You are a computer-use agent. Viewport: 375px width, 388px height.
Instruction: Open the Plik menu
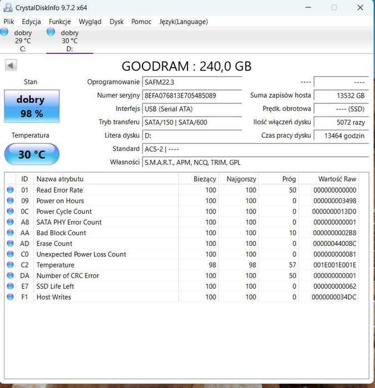[9, 22]
